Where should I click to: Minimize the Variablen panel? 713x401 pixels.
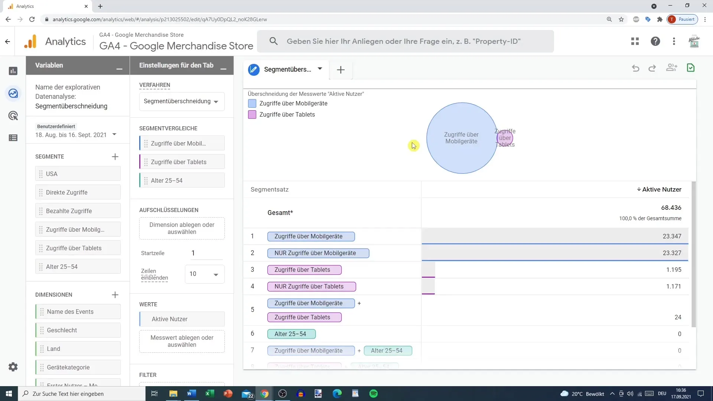pyautogui.click(x=119, y=69)
